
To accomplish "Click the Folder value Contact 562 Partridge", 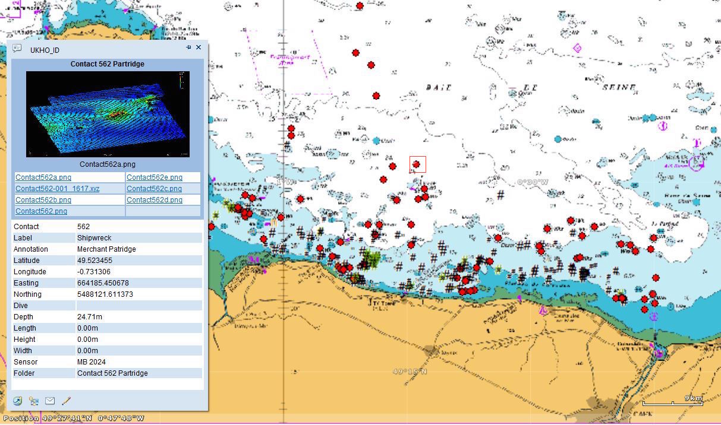I will pos(112,373).
